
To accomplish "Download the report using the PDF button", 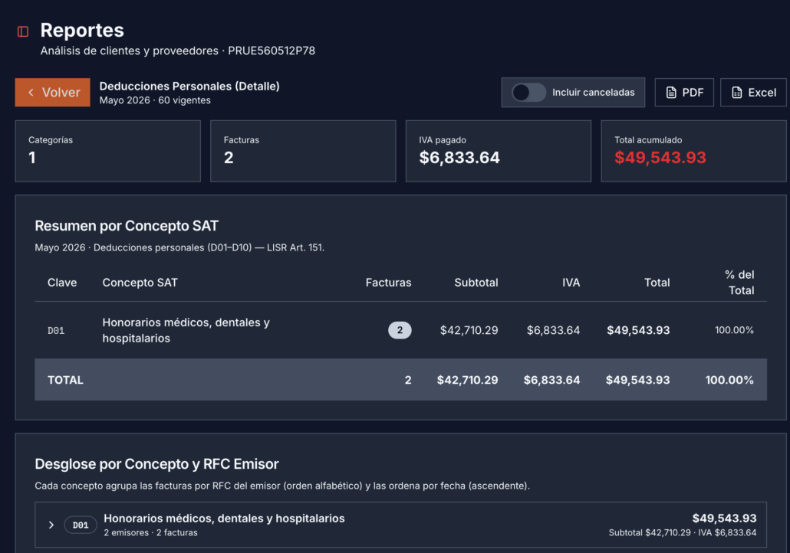I will (684, 93).
